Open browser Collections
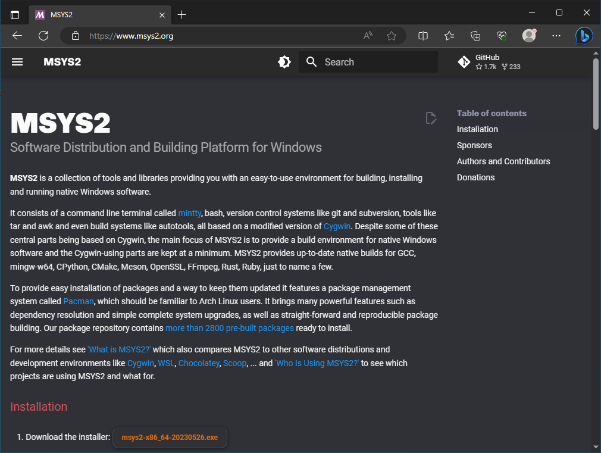The width and height of the screenshot is (601, 453). (475, 36)
